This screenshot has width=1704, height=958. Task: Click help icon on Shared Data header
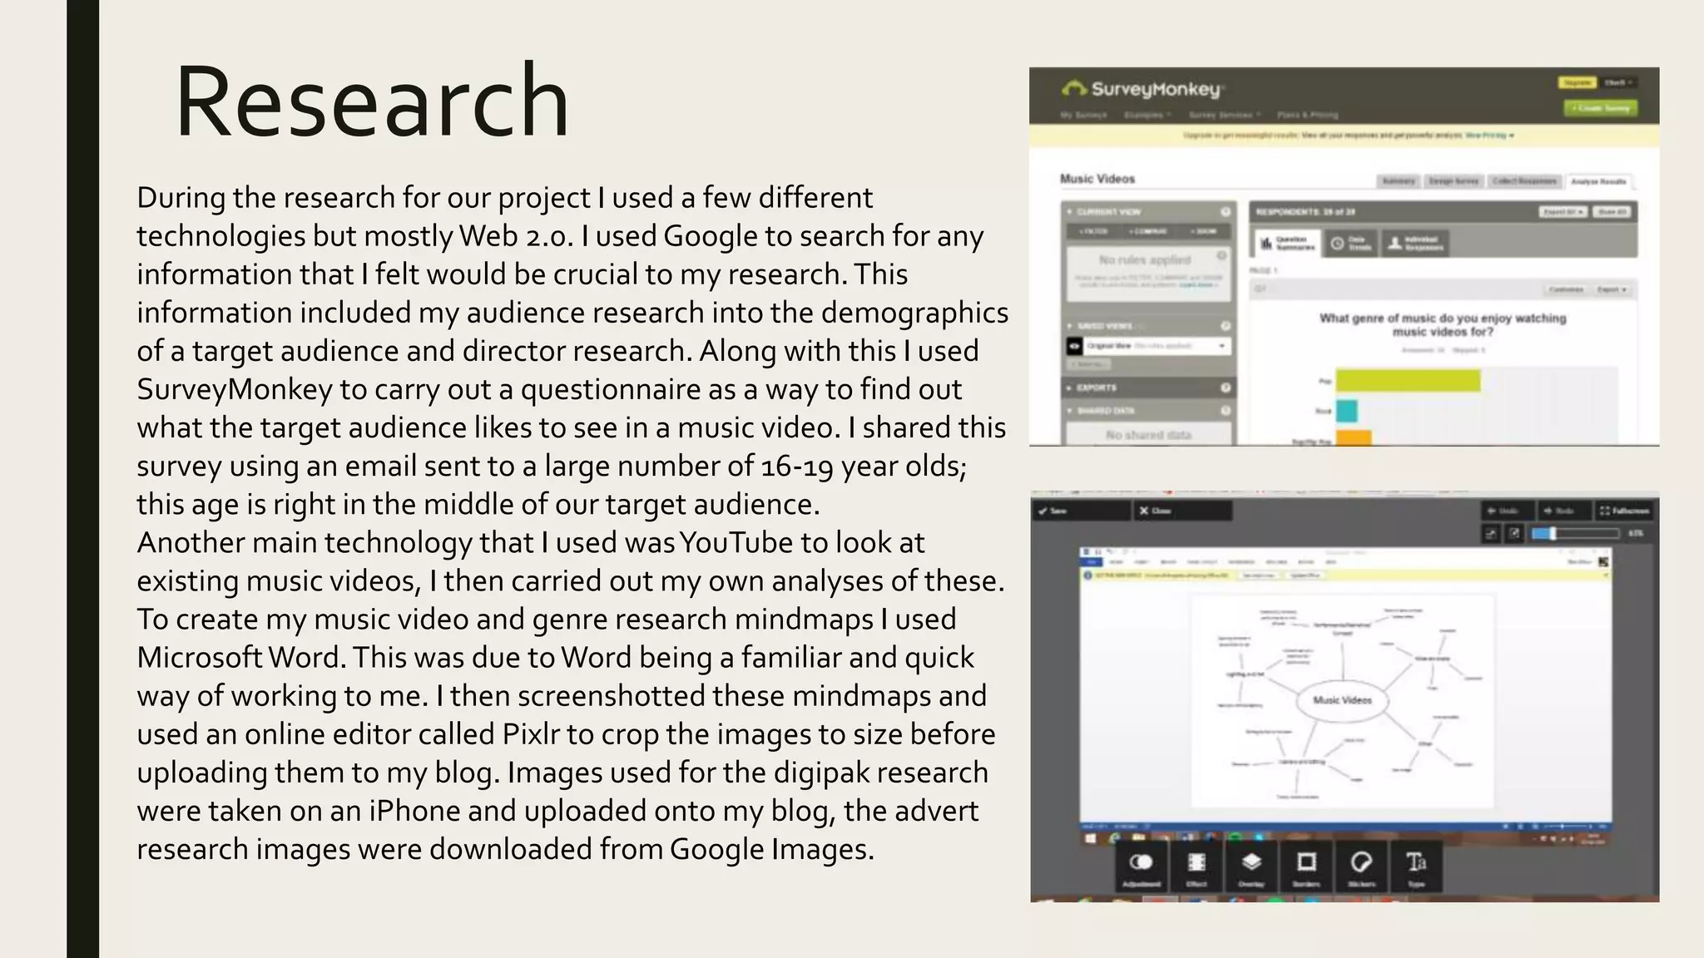pyautogui.click(x=1225, y=411)
